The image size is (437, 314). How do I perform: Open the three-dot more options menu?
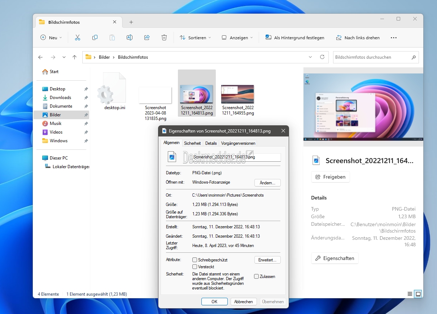point(394,37)
